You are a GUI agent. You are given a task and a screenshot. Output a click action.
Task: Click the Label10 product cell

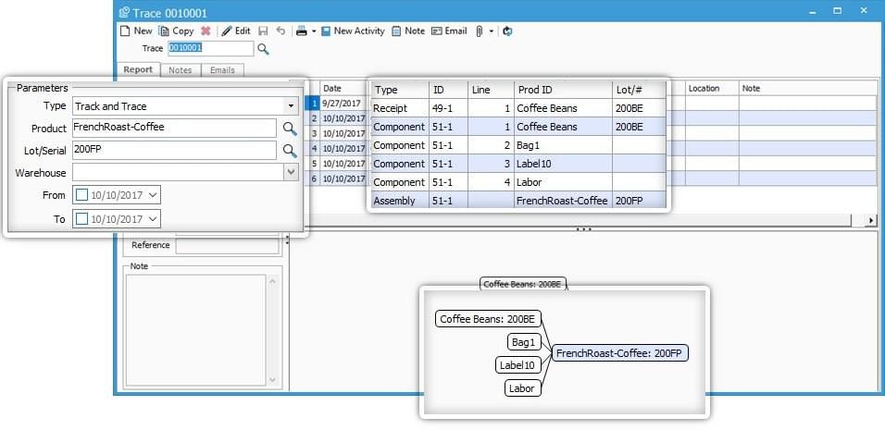click(563, 164)
